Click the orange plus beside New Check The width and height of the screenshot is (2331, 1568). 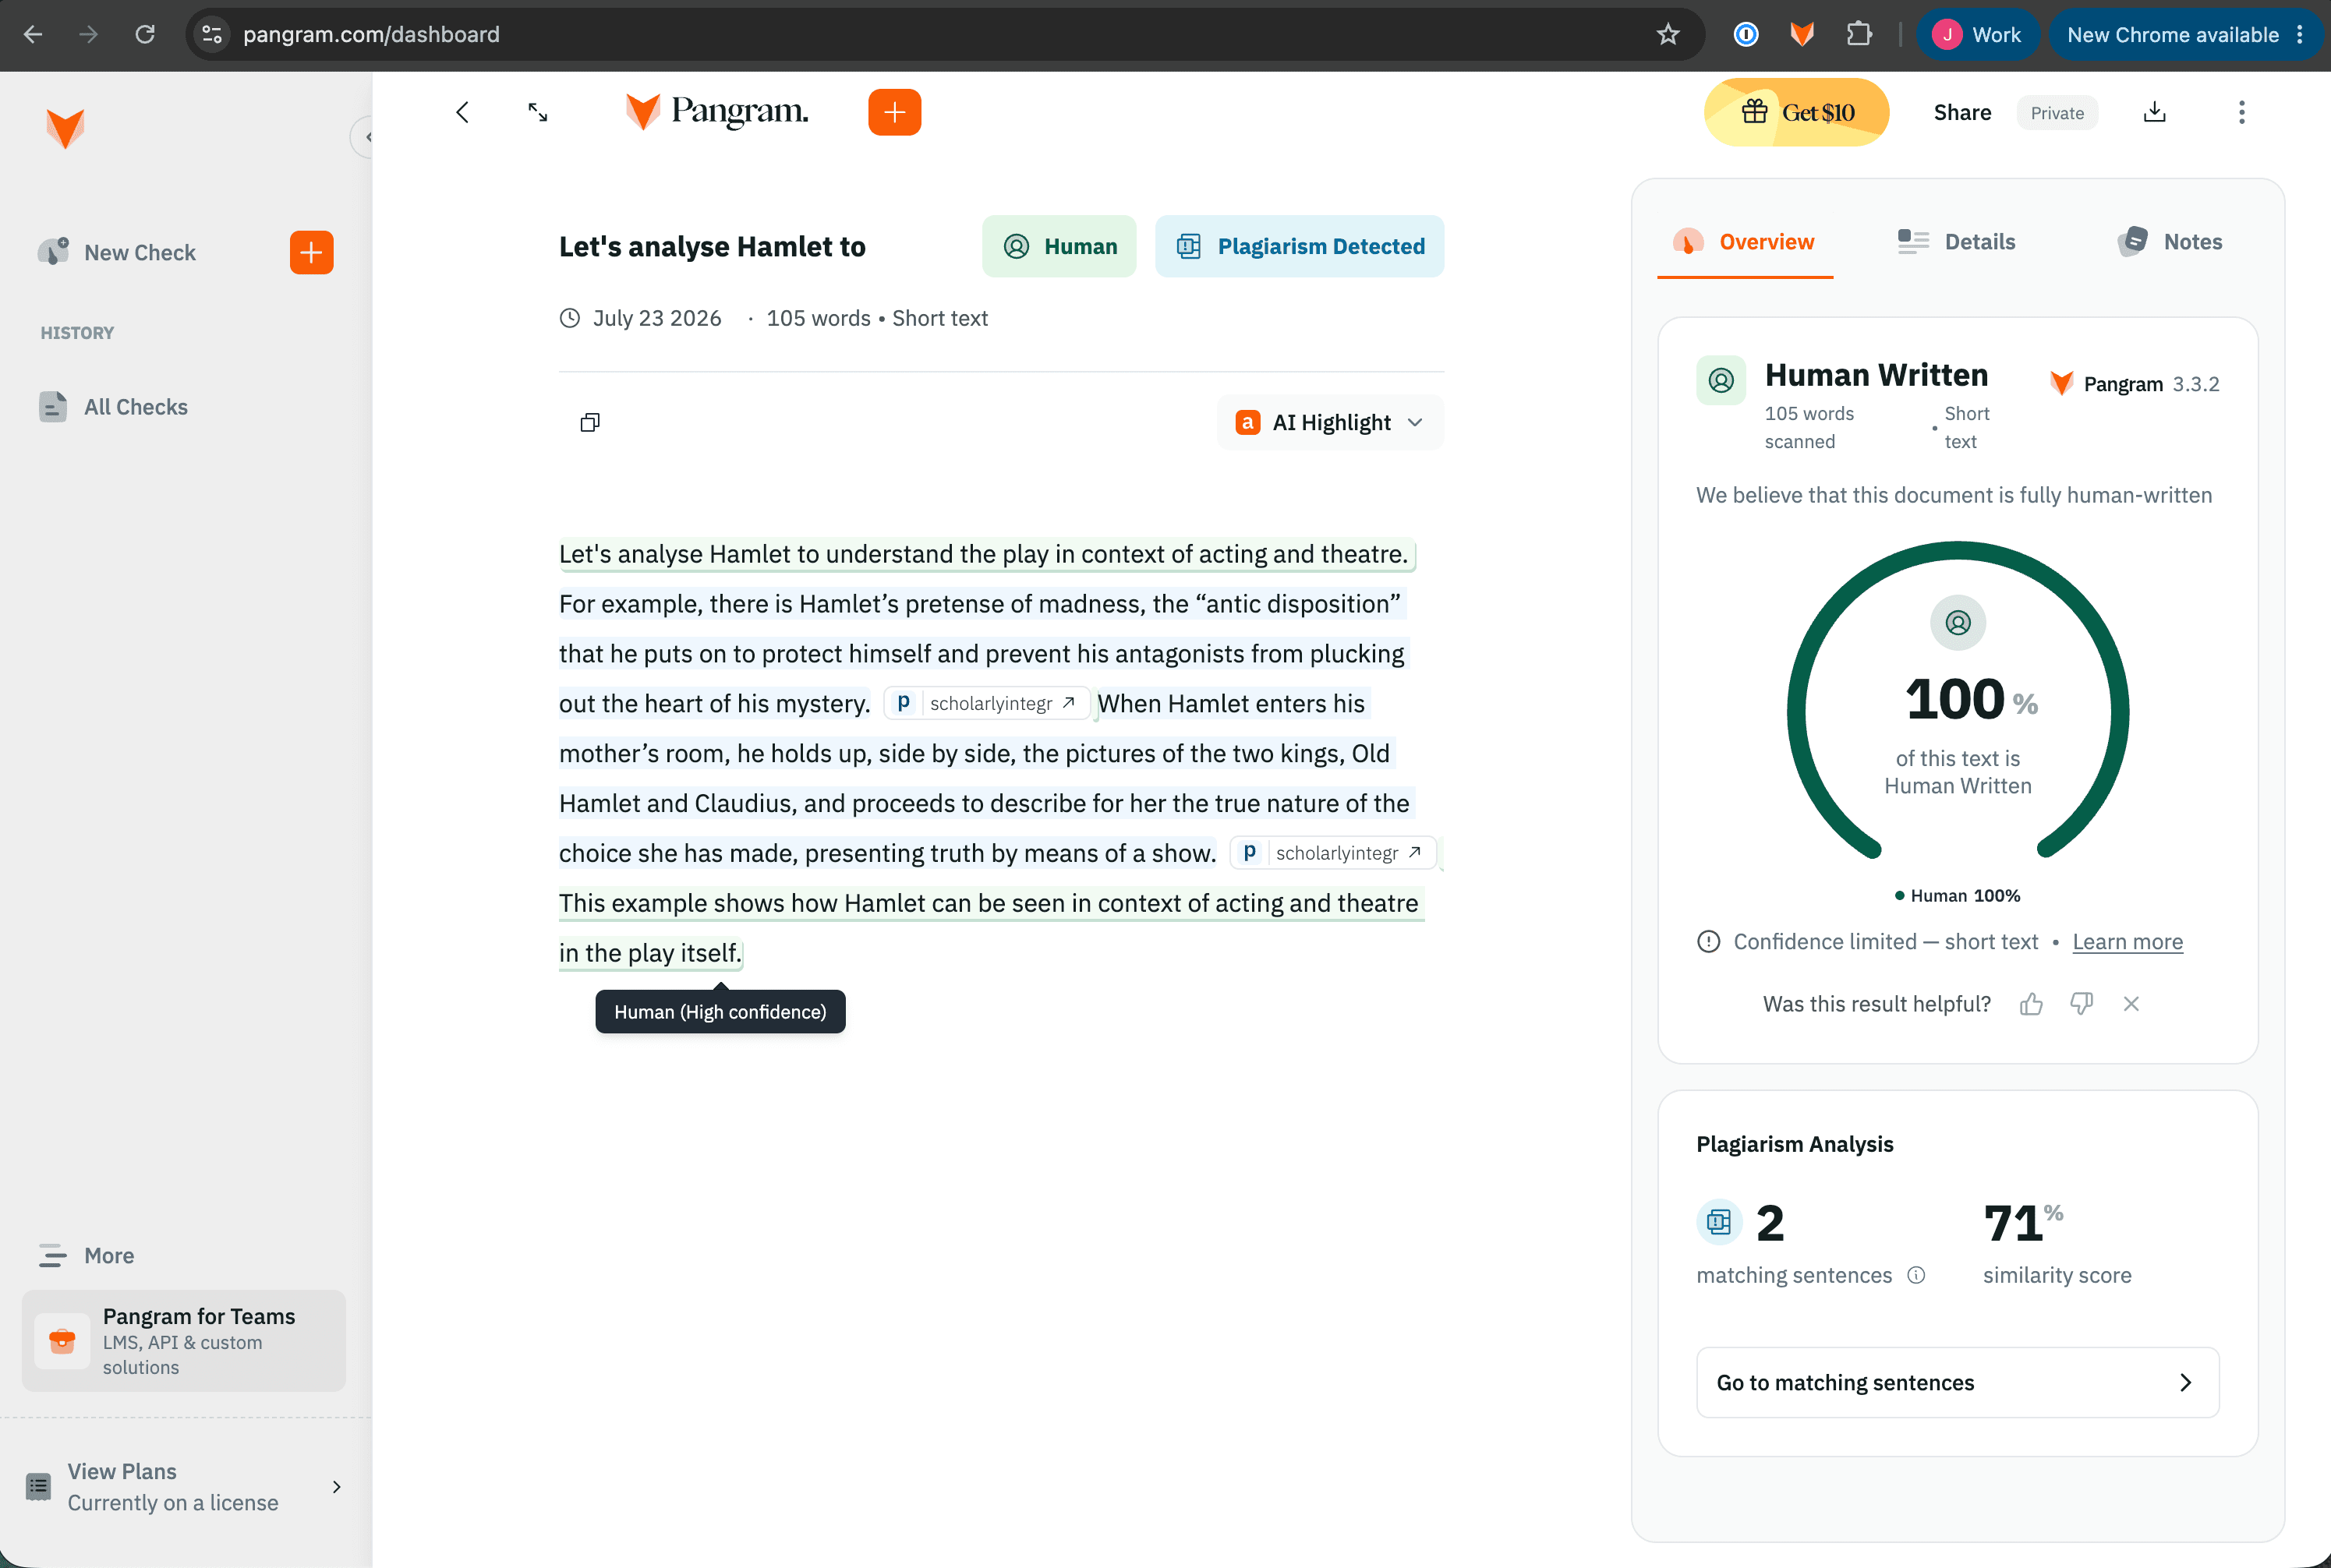click(x=311, y=252)
